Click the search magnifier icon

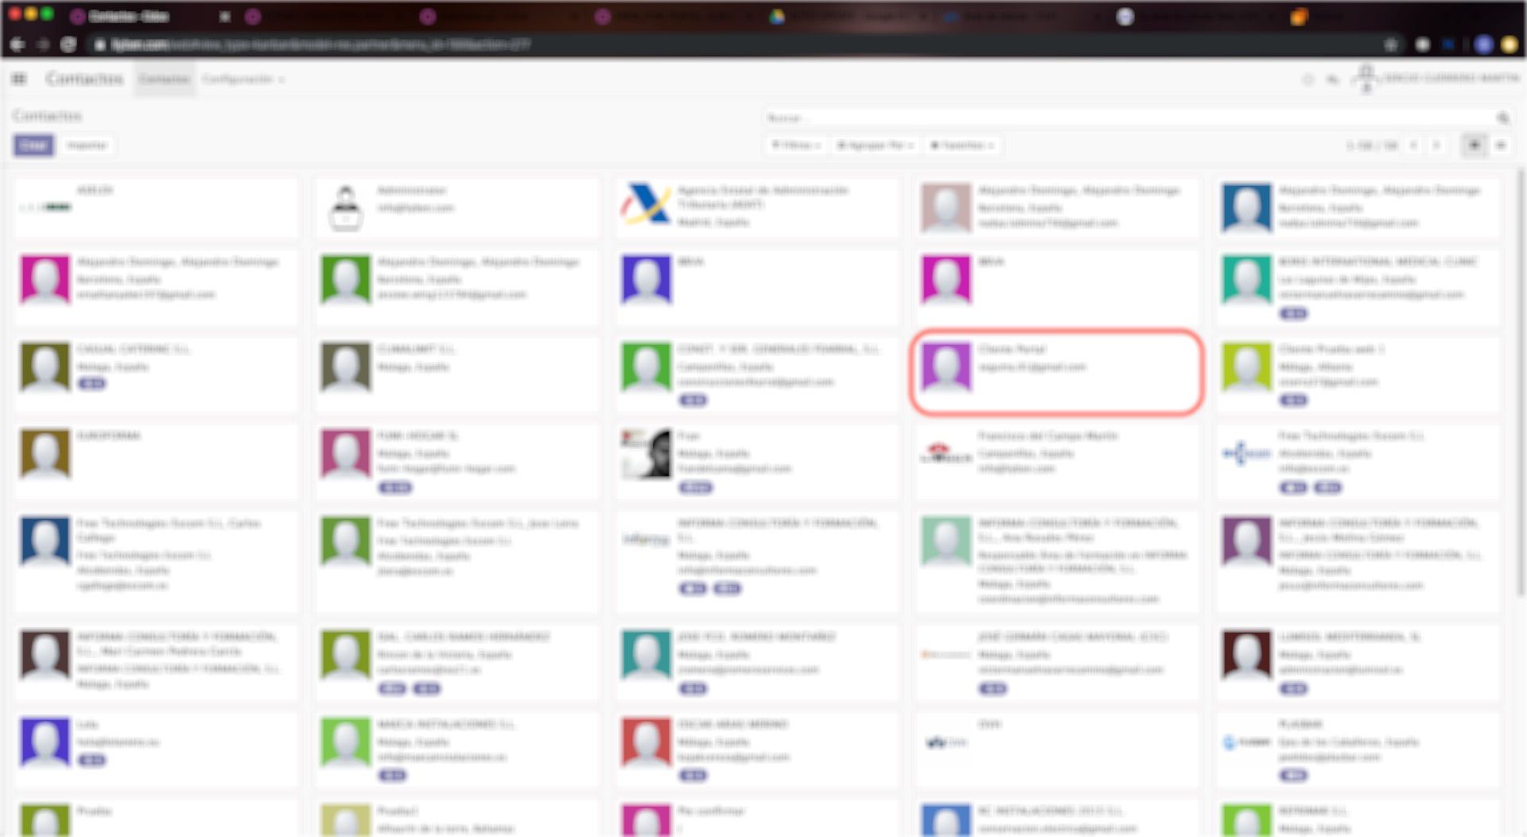tap(1502, 118)
